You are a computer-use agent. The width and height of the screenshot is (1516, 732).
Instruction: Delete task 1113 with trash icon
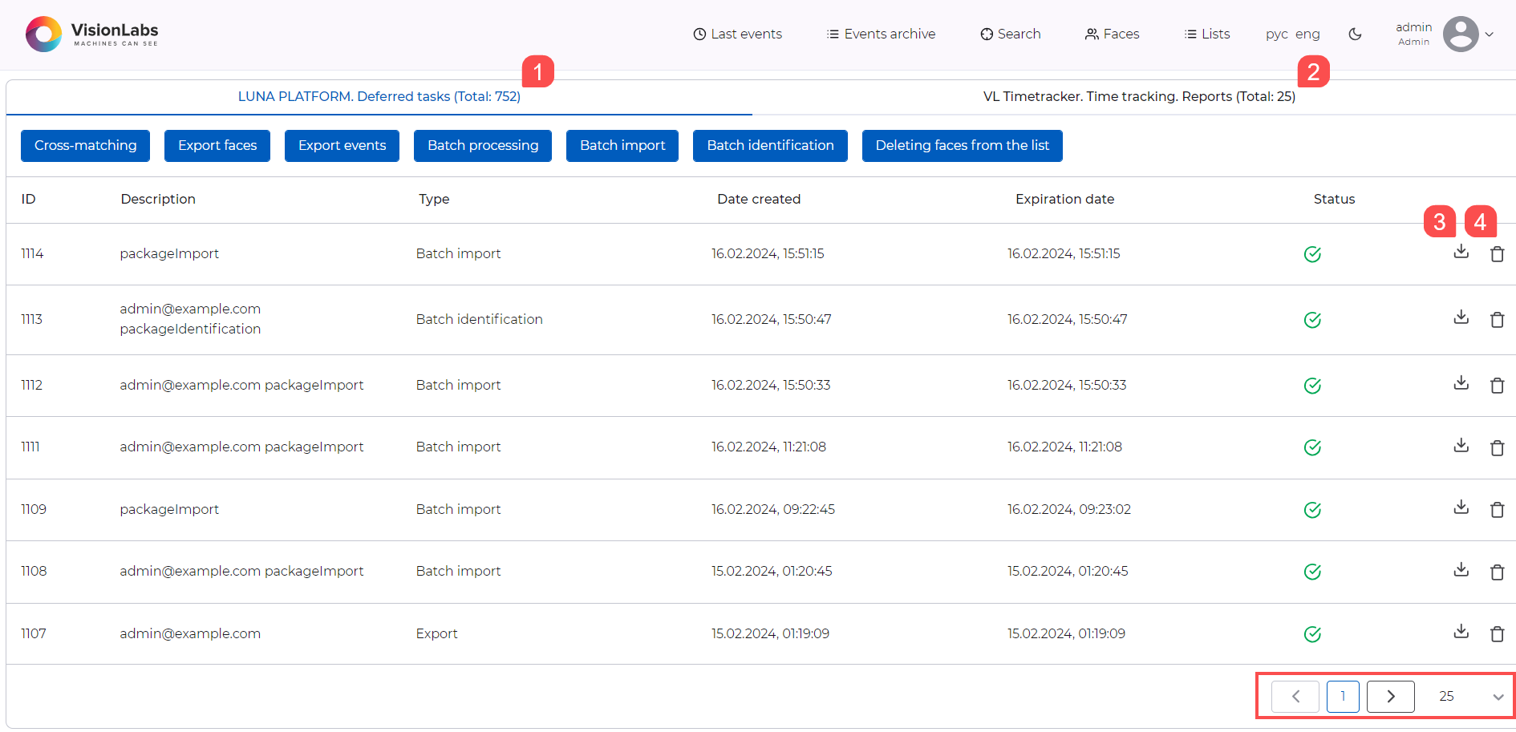point(1497,320)
